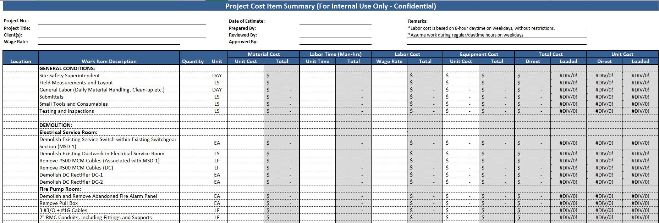Click the Unit Cost group header at right
Image resolution: width=659 pixels, height=223 pixels.
(622, 54)
